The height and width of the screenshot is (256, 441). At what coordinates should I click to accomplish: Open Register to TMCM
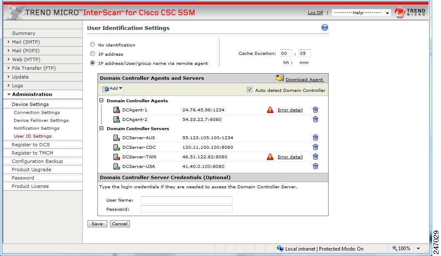click(x=32, y=153)
